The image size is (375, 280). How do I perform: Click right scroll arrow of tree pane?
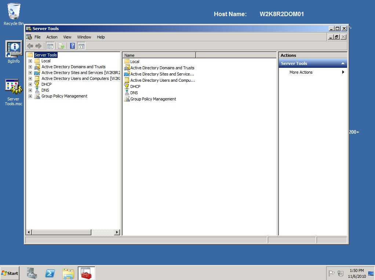117,232
